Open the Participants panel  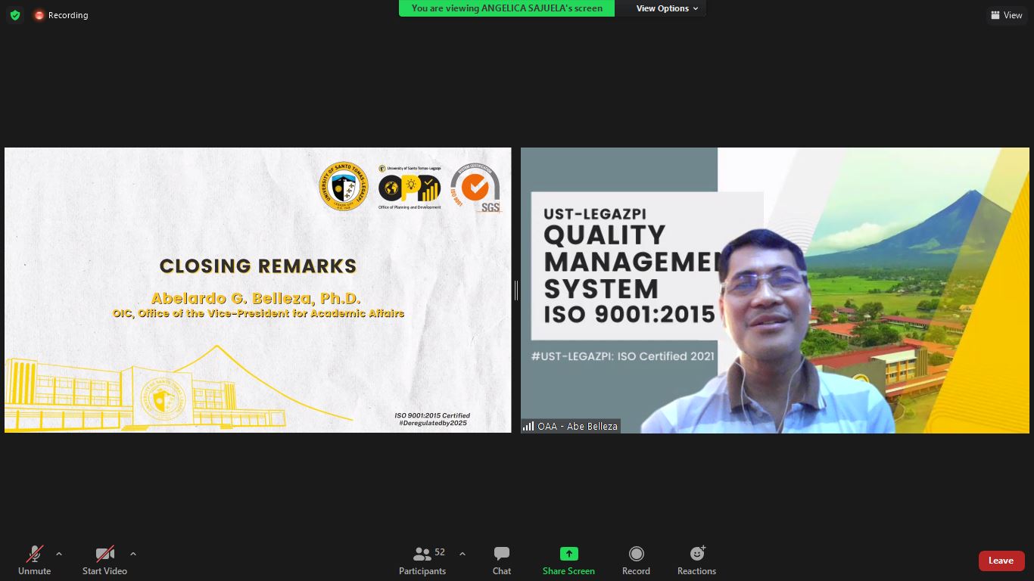[422, 561]
